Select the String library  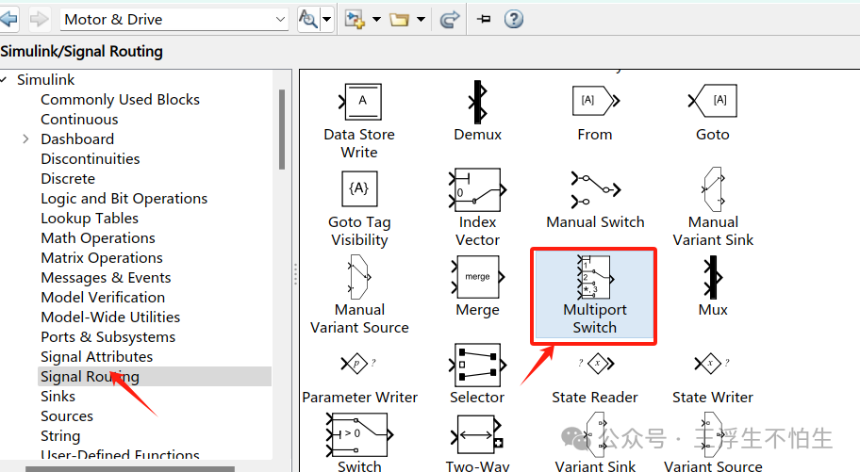(x=60, y=436)
